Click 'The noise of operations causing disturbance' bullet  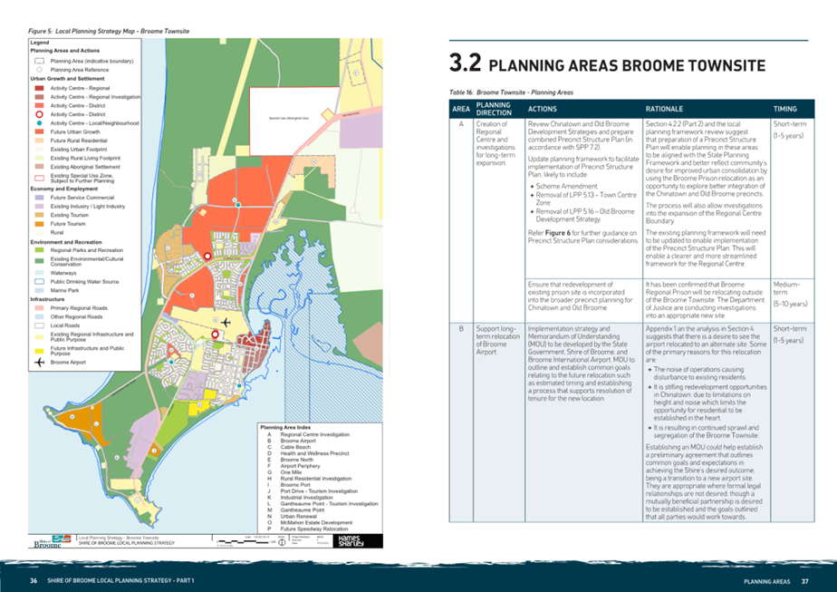pyautogui.click(x=700, y=374)
